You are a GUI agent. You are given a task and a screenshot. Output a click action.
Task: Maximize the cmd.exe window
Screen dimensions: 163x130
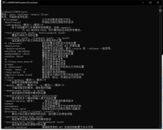point(150,3)
